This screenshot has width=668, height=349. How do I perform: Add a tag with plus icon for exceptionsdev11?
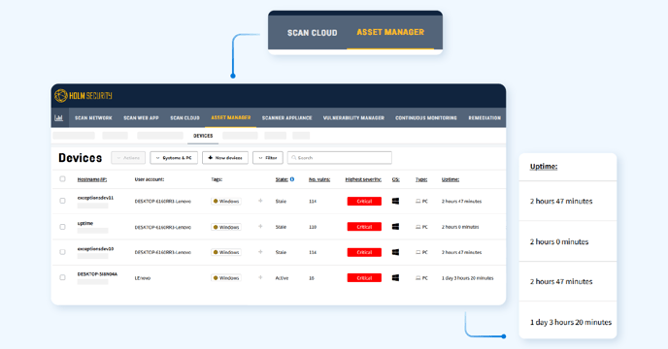pos(260,201)
